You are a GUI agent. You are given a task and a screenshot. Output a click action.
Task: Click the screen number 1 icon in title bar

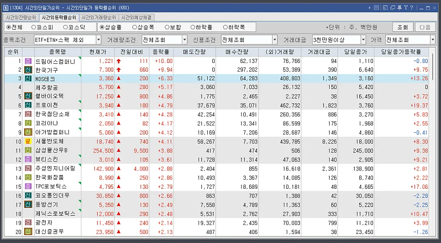pyautogui.click(x=5, y=8)
